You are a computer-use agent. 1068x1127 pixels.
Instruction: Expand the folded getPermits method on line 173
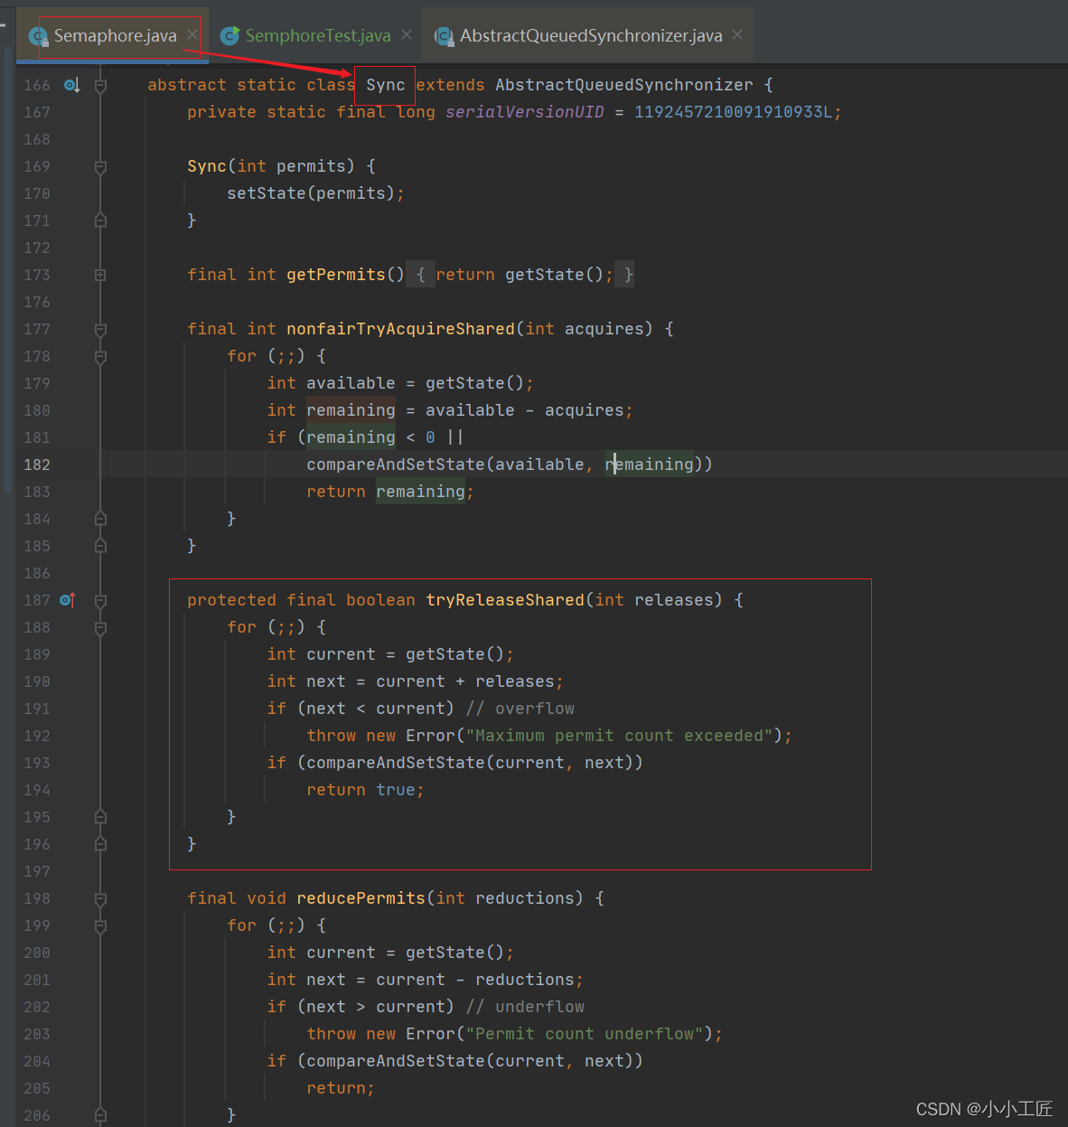(101, 275)
